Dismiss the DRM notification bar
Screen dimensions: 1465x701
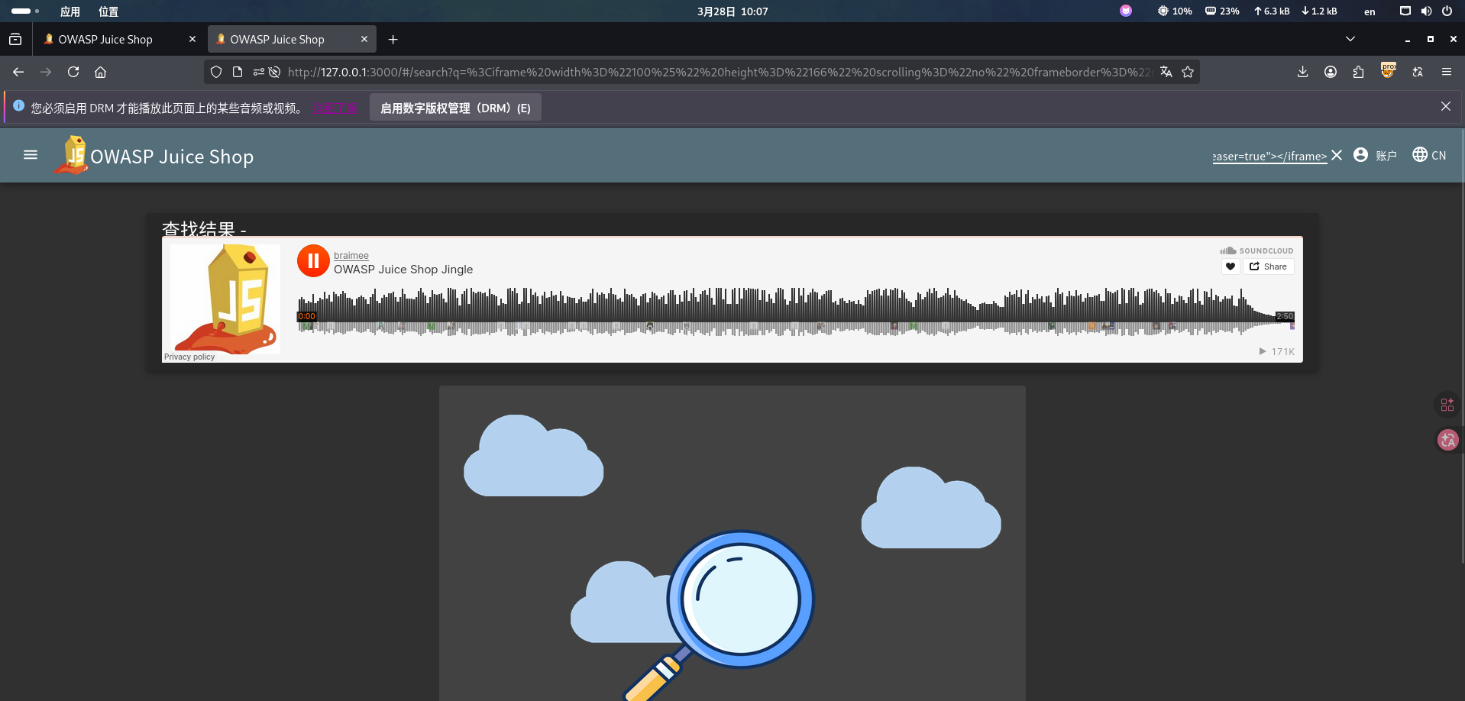click(1446, 107)
